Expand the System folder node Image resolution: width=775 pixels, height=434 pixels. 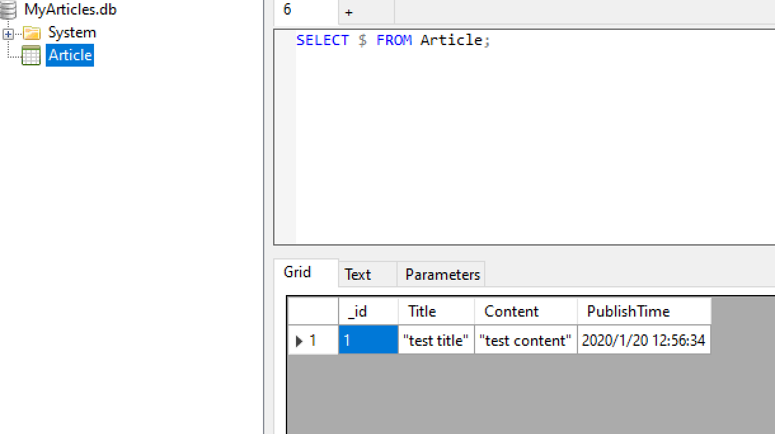click(8, 34)
